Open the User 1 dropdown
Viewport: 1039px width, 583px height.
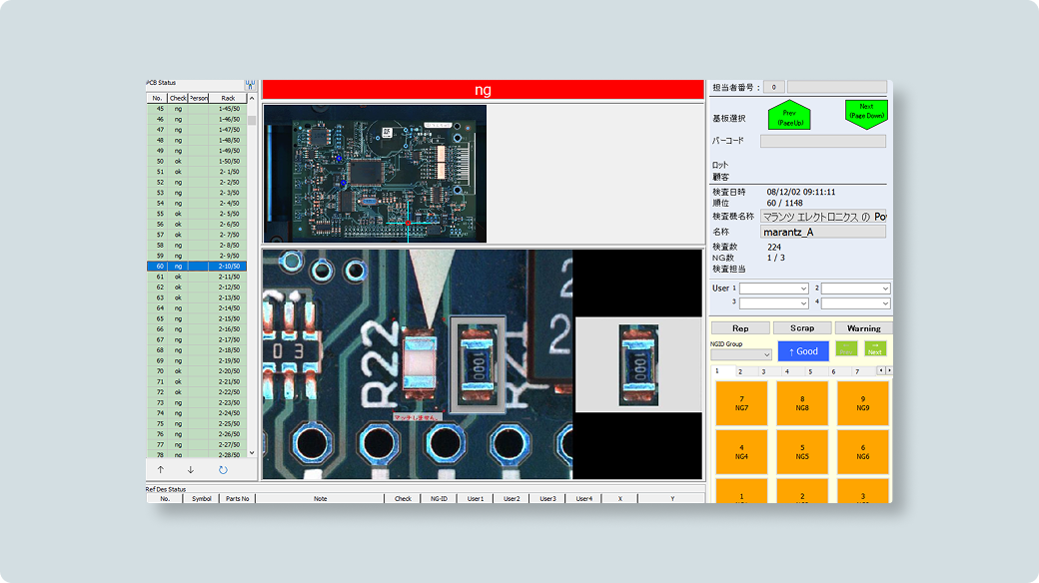click(773, 289)
